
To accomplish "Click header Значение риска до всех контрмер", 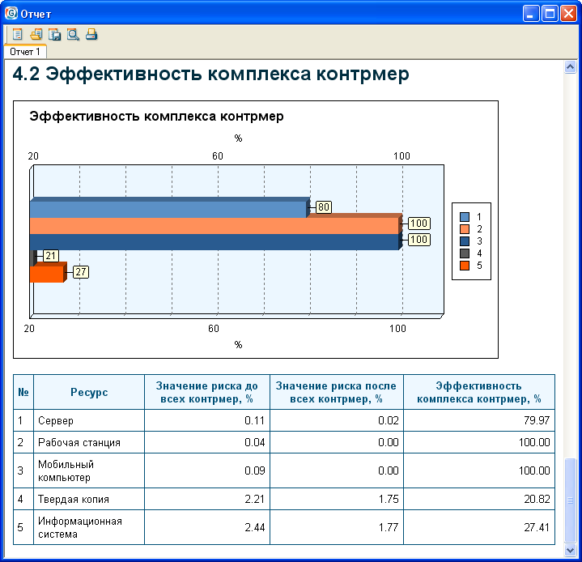I will pos(207,392).
